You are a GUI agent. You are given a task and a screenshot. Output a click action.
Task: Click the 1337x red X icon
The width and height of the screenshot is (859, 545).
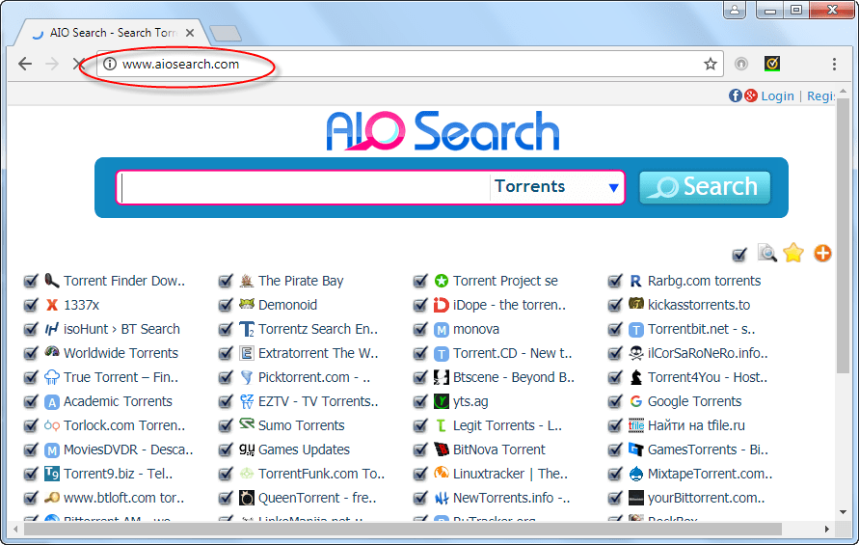(52, 305)
